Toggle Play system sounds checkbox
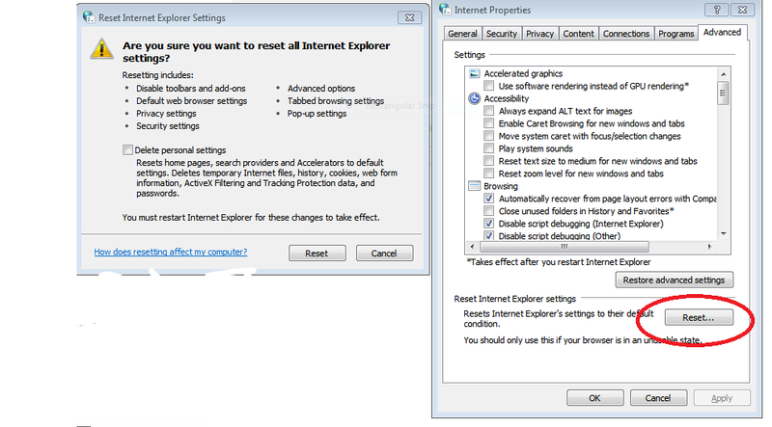The height and width of the screenshot is (427, 772). coord(488,148)
